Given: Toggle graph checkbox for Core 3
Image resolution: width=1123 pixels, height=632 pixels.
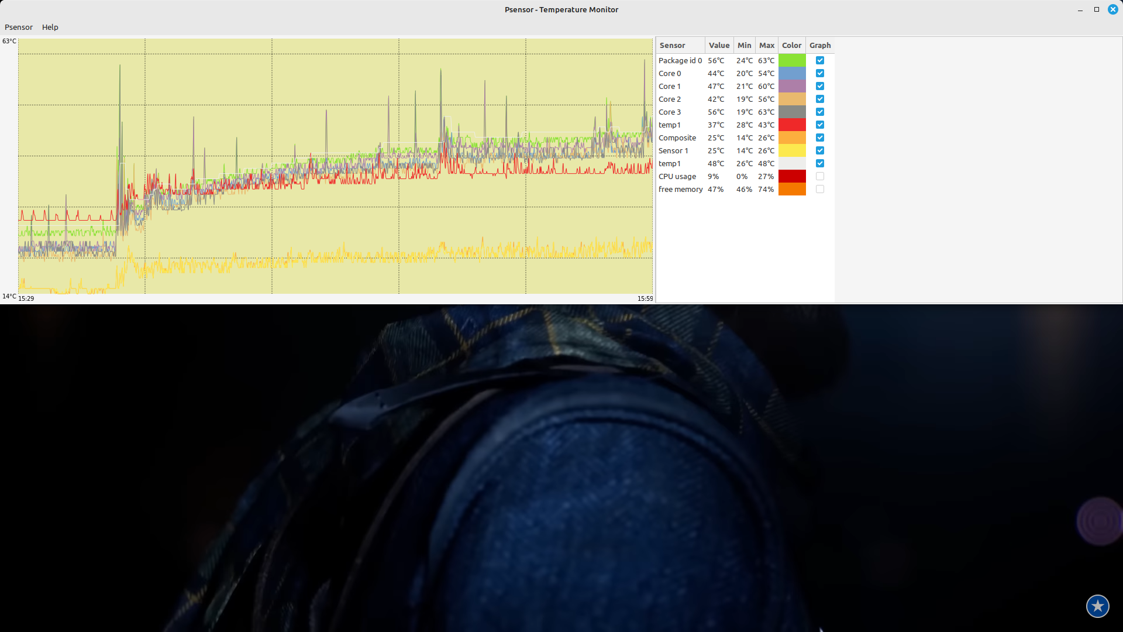Looking at the screenshot, I should click(820, 112).
